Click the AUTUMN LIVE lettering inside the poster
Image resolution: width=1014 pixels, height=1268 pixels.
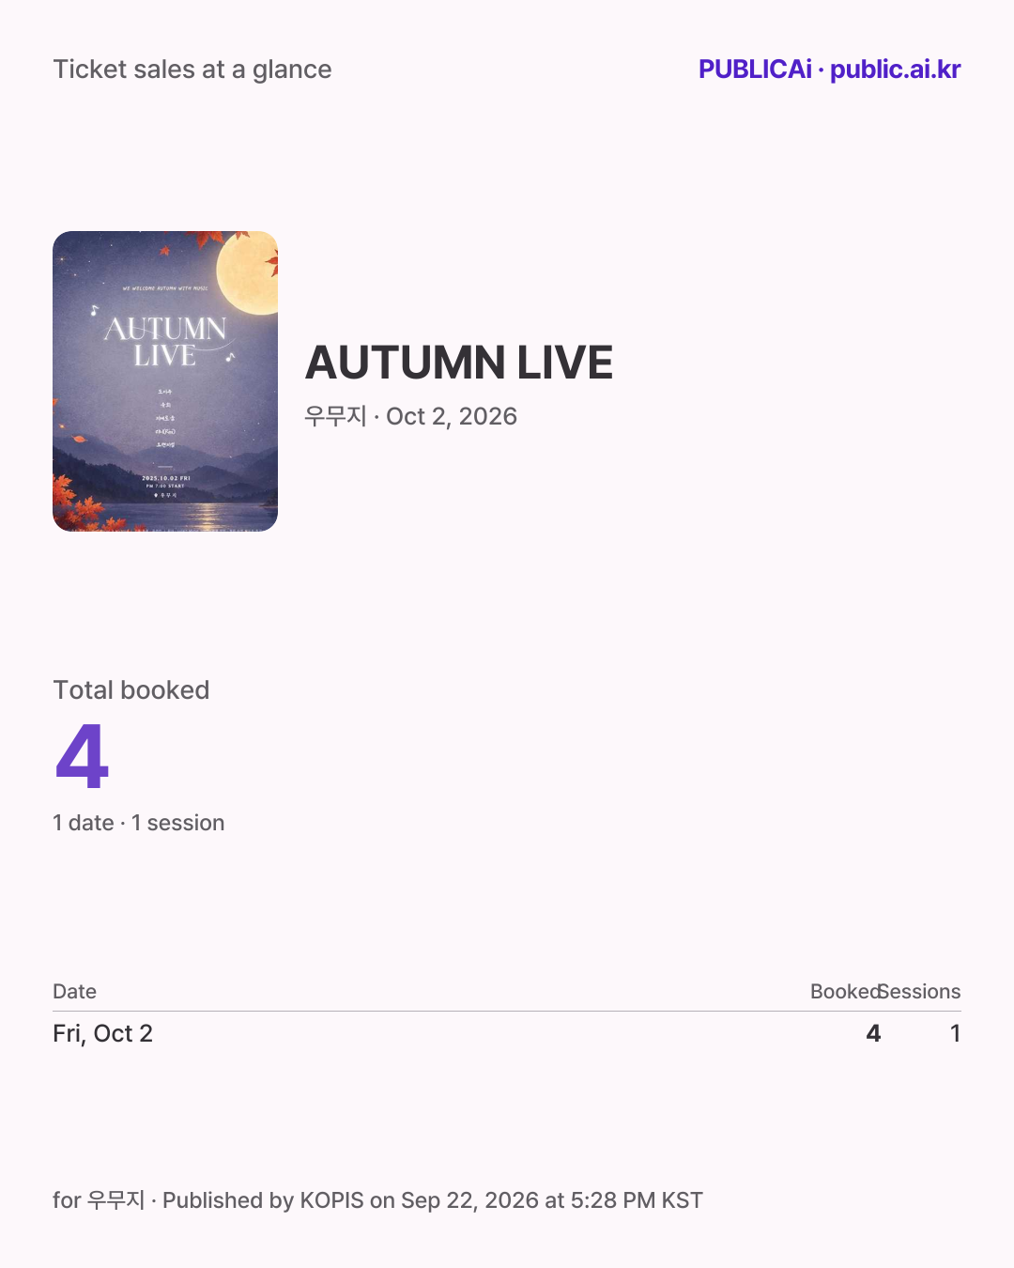[165, 342]
